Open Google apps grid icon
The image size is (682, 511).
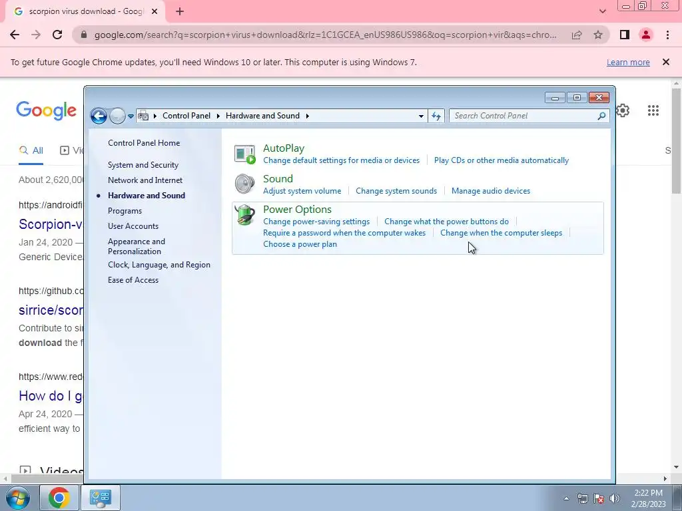pyautogui.click(x=653, y=110)
